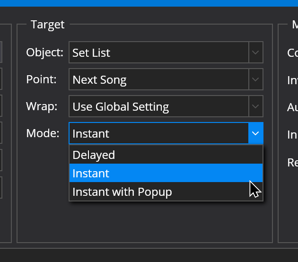This screenshot has width=298, height=262.
Task: Click the truncated Re label at right
Action: [x=293, y=163]
